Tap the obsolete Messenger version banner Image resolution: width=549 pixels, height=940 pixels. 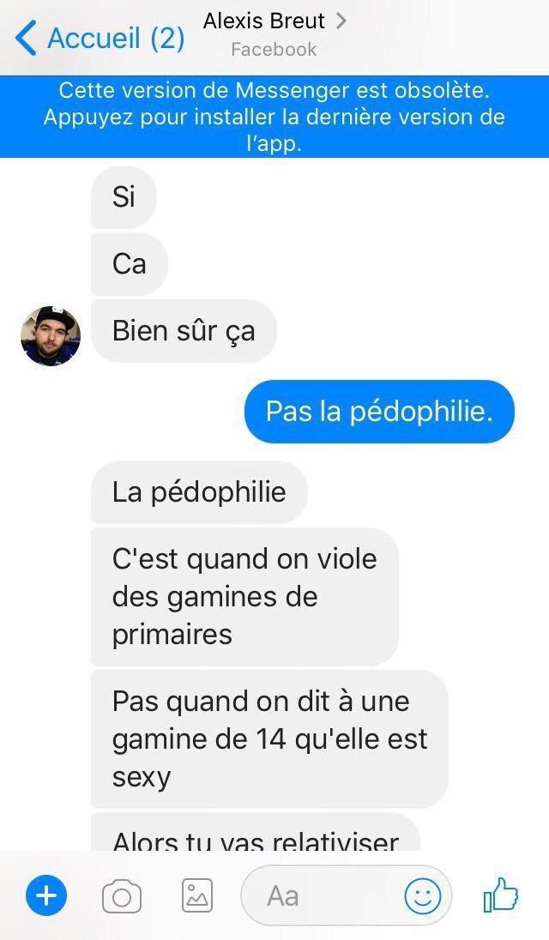[x=274, y=117]
